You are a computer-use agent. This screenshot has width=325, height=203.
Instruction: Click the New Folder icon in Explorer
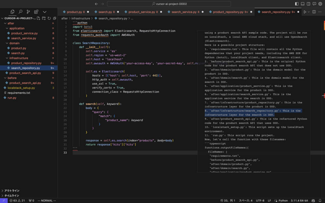coord(44,18)
